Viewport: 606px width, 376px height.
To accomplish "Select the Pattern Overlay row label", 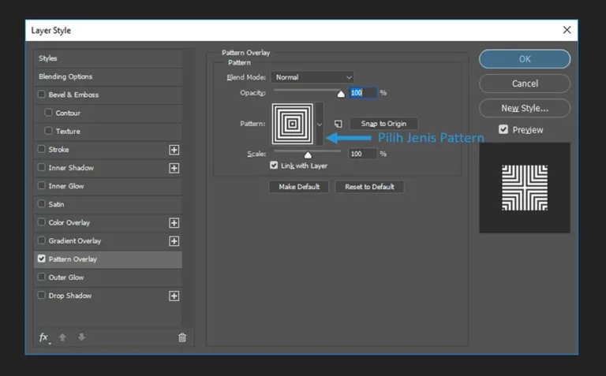I will [73, 259].
